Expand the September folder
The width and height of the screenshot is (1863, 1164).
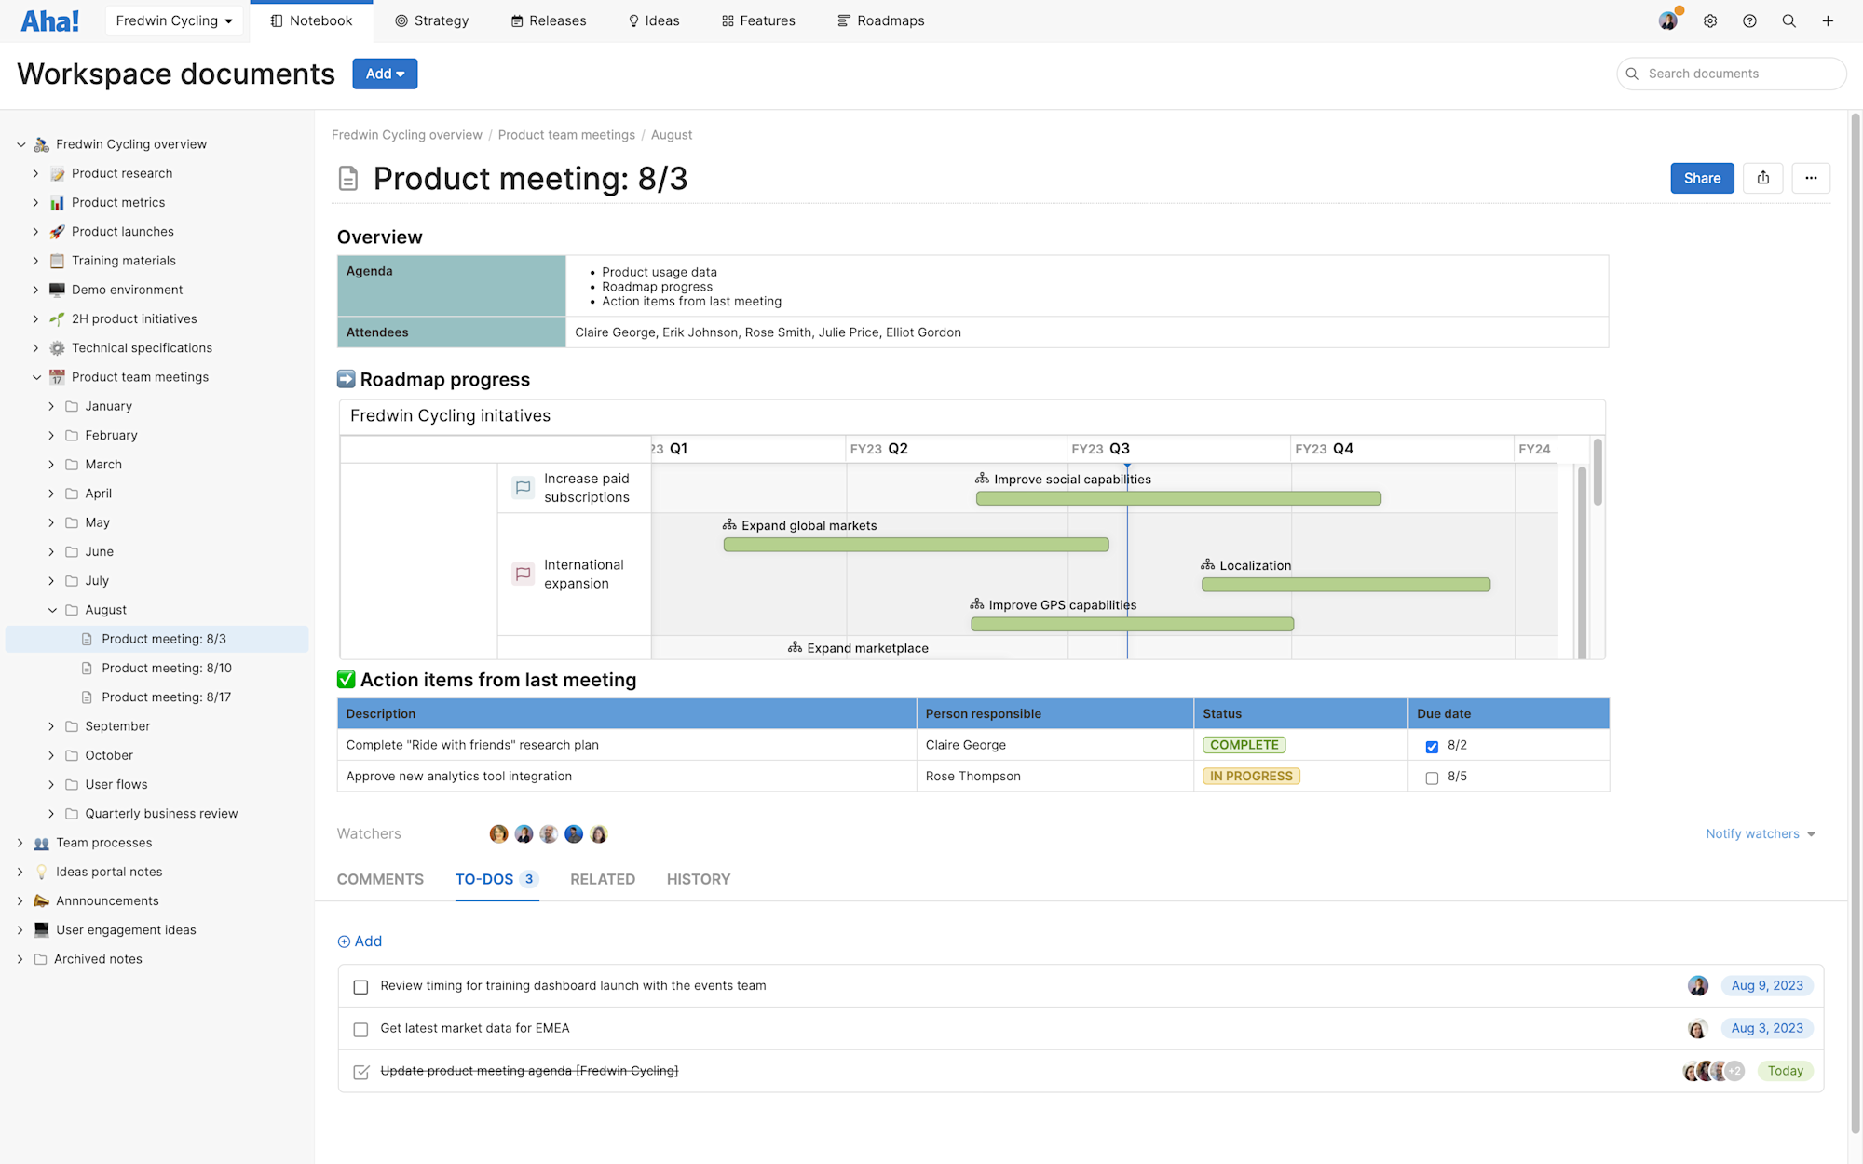(52, 726)
